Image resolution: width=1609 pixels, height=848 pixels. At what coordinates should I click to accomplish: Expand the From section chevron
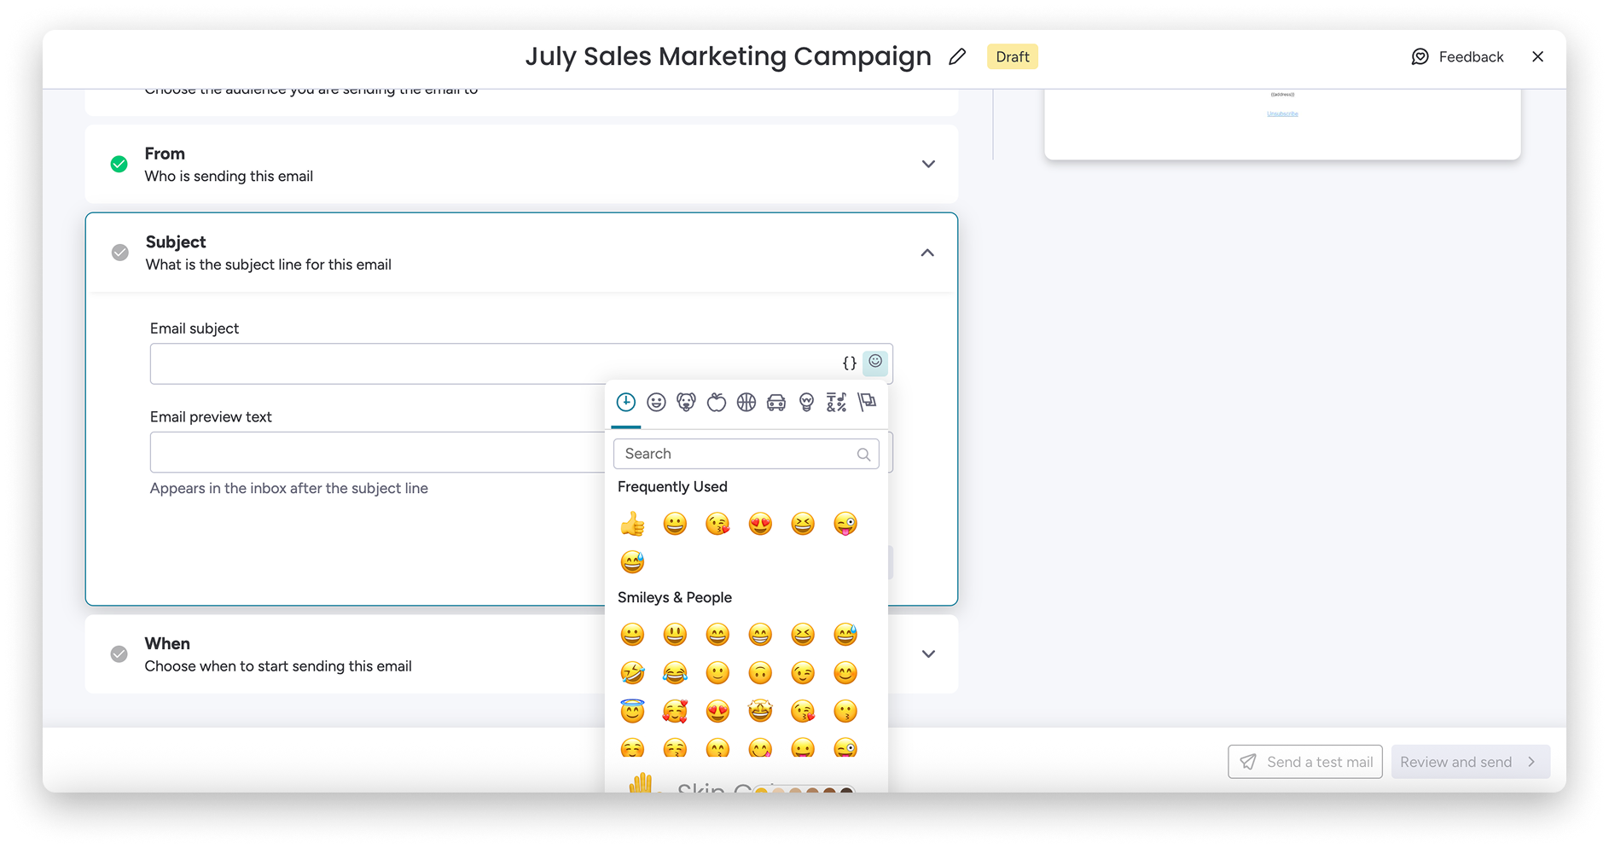pyautogui.click(x=928, y=164)
